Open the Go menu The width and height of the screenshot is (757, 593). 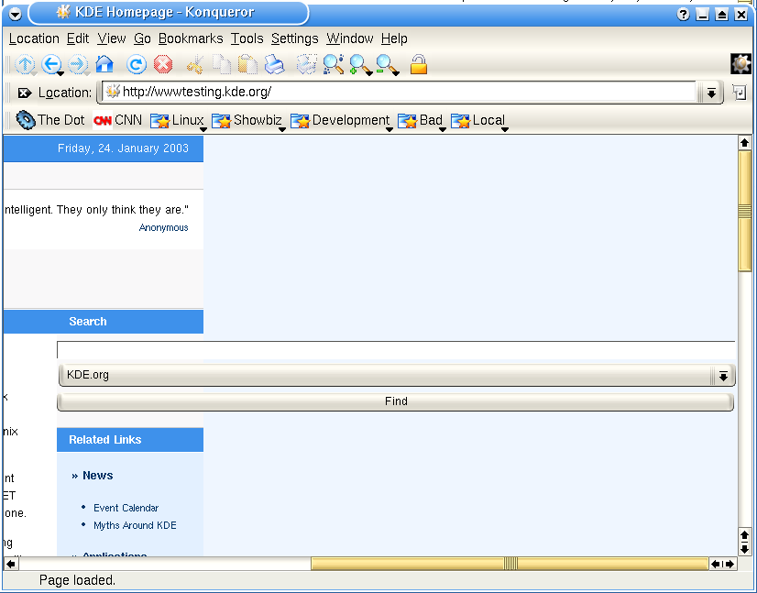(x=142, y=38)
